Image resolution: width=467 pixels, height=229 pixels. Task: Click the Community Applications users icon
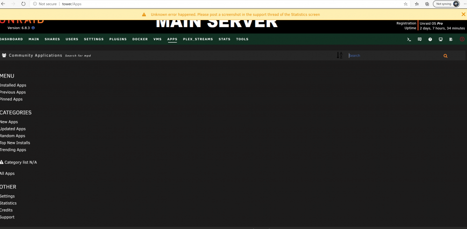[4, 56]
